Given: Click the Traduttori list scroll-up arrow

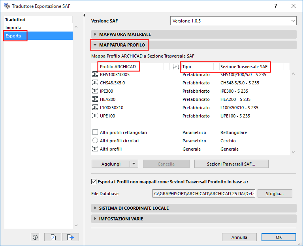Looking at the screenshot, I should [x=76, y=27].
